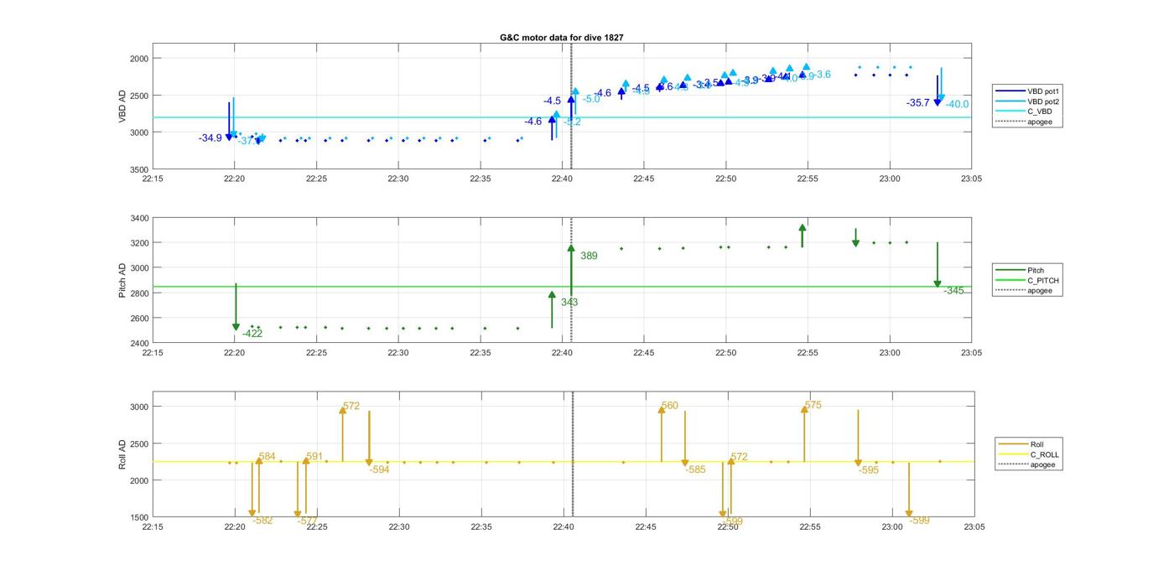Click the 'VBD AD' y-axis label
The height and width of the screenshot is (581, 1174).
pos(122,106)
